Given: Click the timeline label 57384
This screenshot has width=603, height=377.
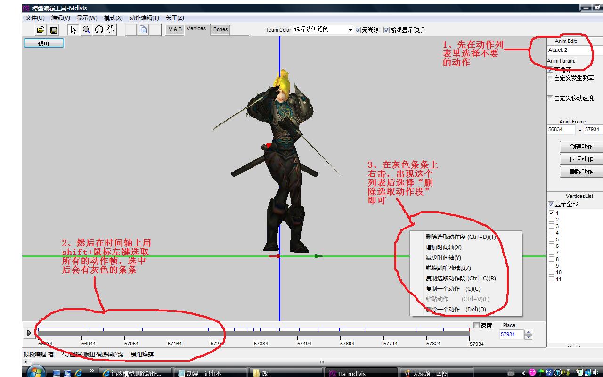Looking at the screenshot, I should coord(261,344).
